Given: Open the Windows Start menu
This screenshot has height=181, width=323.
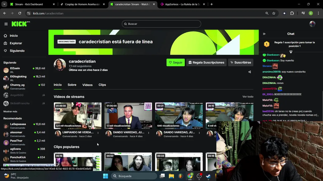Looking at the screenshot, I should 105,176.
